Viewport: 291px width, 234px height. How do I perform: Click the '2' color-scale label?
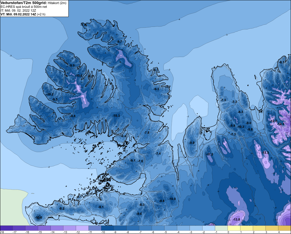pos(253,232)
